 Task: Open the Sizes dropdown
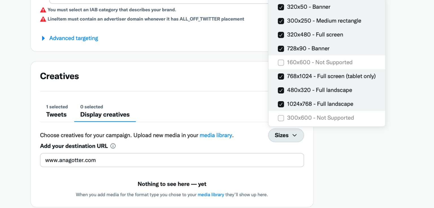(x=286, y=135)
